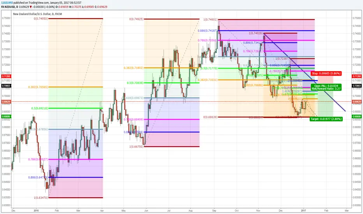This screenshot has height=214, width=363.
Task: Click the O:0.69659 open value in header
Action: click(62, 7)
